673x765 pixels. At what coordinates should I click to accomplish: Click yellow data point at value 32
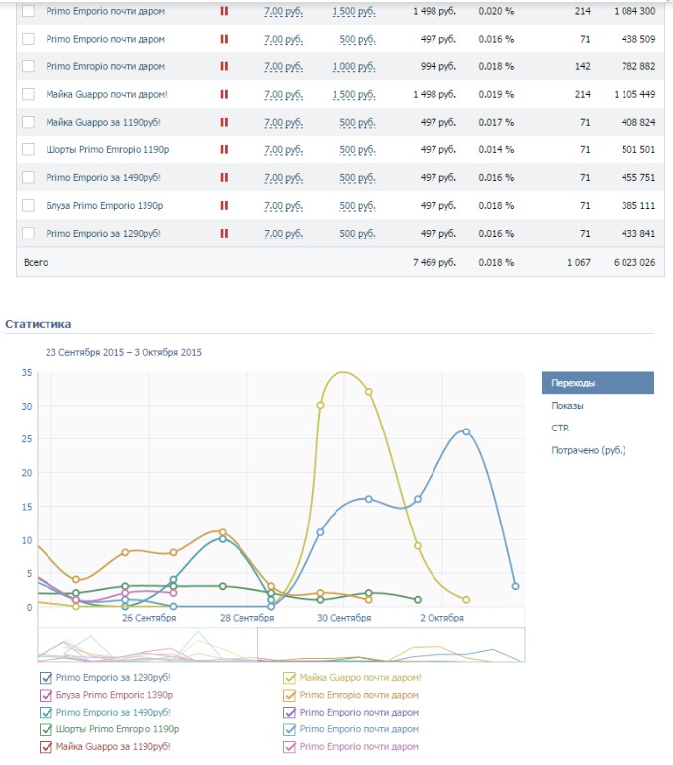pyautogui.click(x=369, y=392)
